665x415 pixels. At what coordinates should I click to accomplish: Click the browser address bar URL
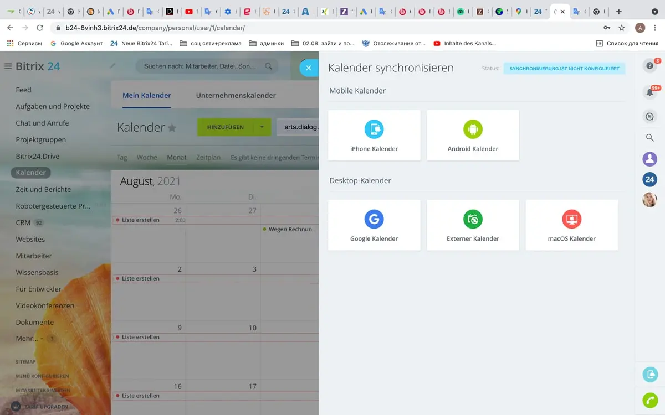(155, 28)
